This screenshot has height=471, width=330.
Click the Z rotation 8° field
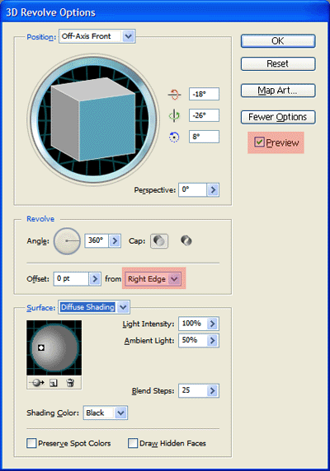tap(204, 137)
